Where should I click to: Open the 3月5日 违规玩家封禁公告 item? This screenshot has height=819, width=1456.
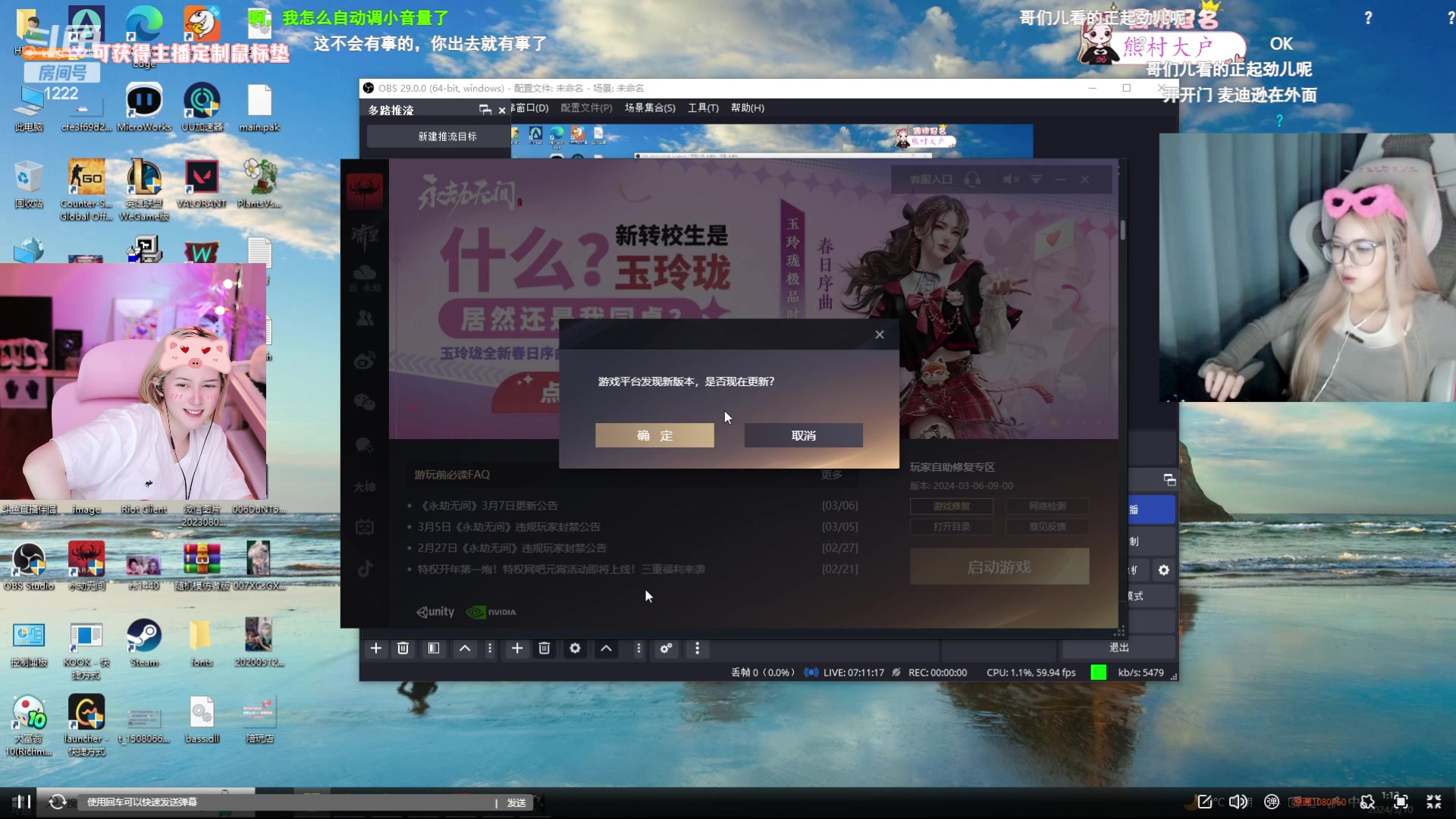[509, 527]
